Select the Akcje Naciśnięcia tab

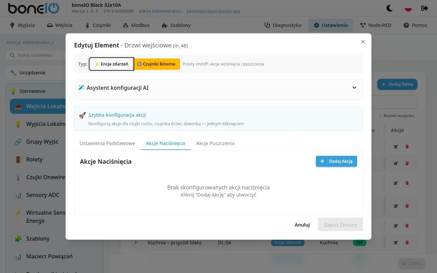(166, 143)
